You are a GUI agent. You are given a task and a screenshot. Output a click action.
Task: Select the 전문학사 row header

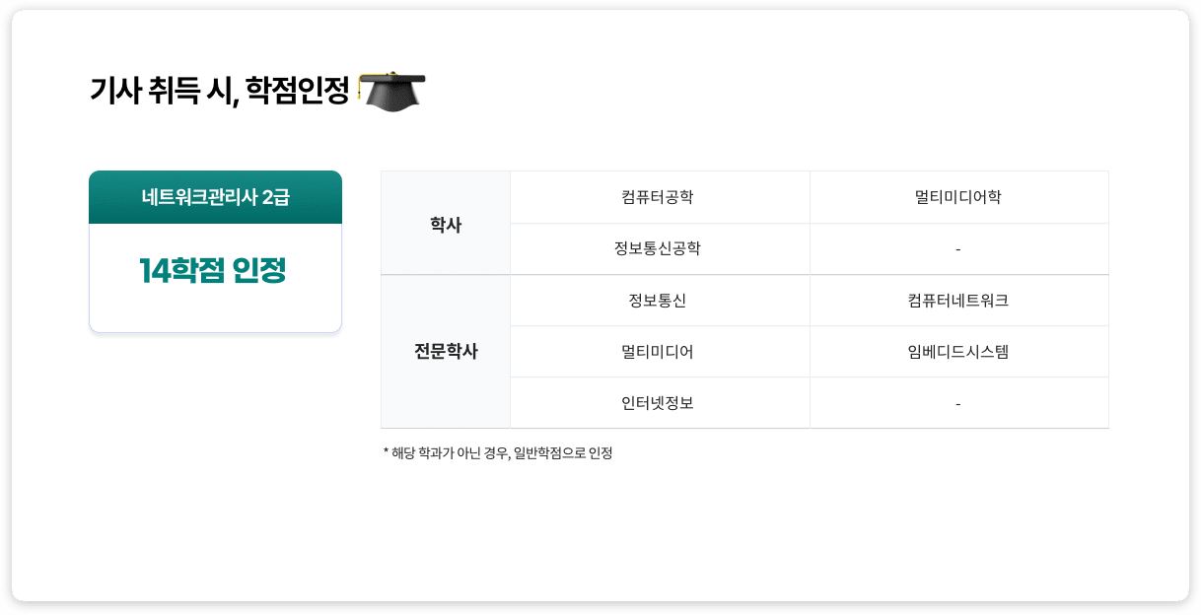446,352
